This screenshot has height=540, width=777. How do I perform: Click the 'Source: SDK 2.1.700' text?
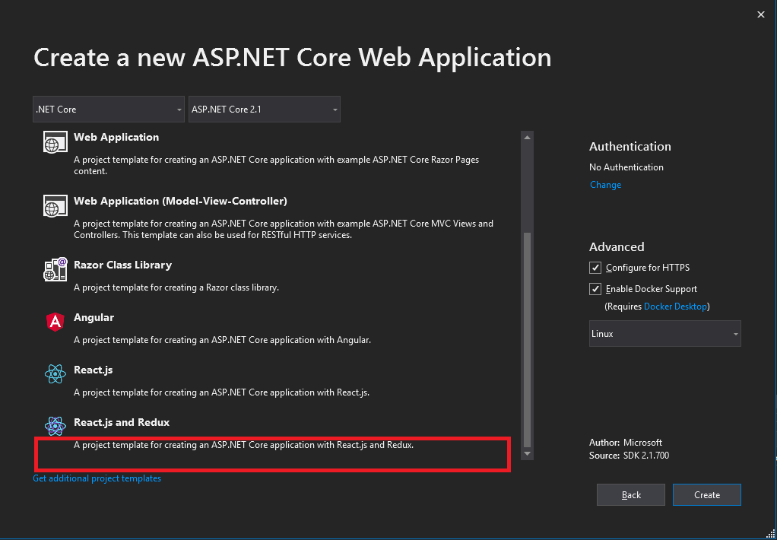629,456
